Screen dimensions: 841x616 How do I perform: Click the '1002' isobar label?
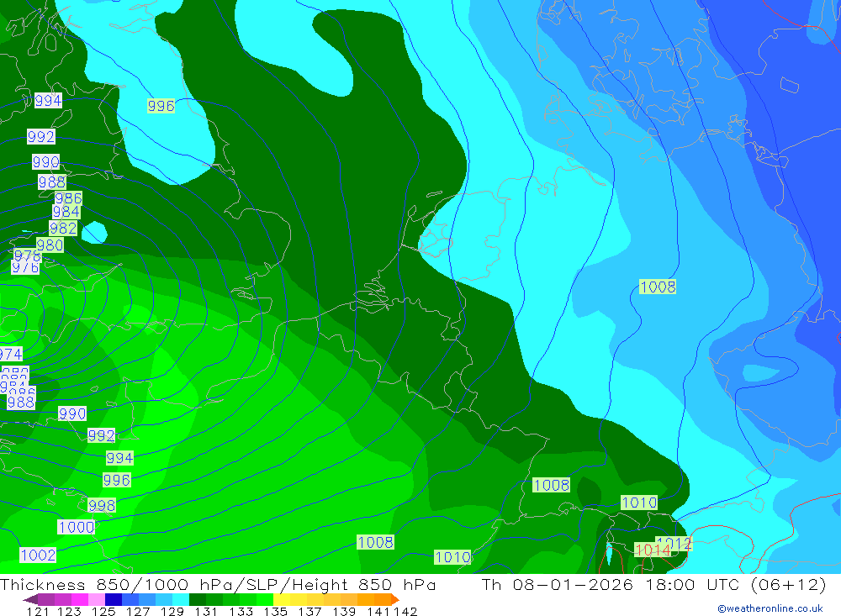pos(38,555)
